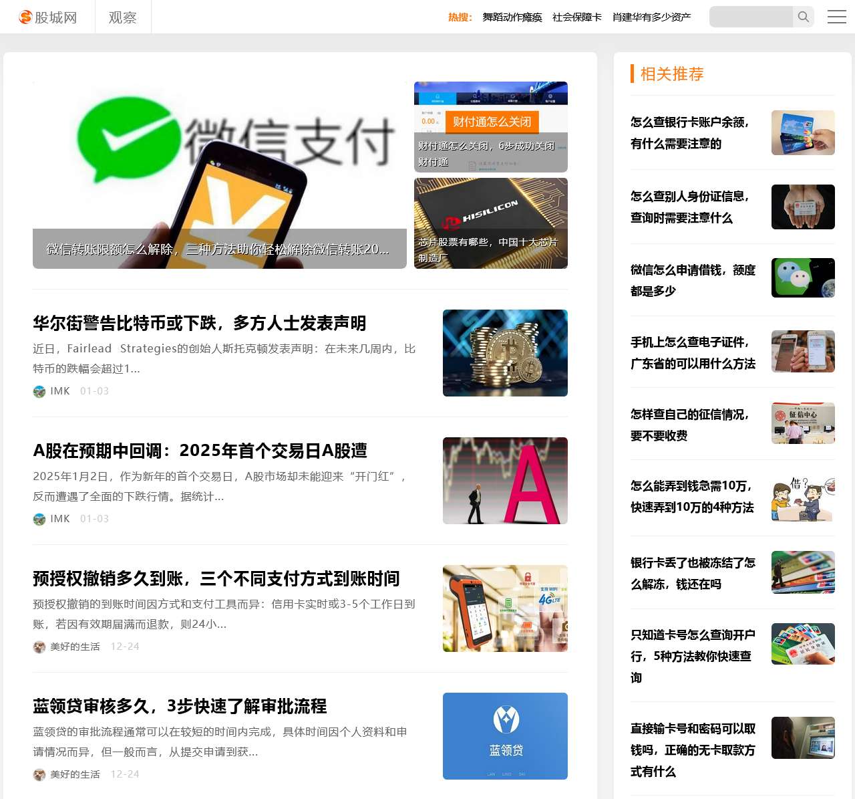Focus the search input field
Screen dimensions: 855x799
coord(751,17)
